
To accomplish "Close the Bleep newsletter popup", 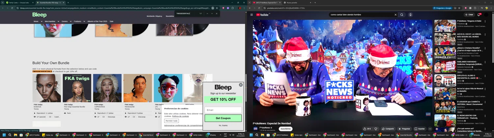I will [241, 85].
